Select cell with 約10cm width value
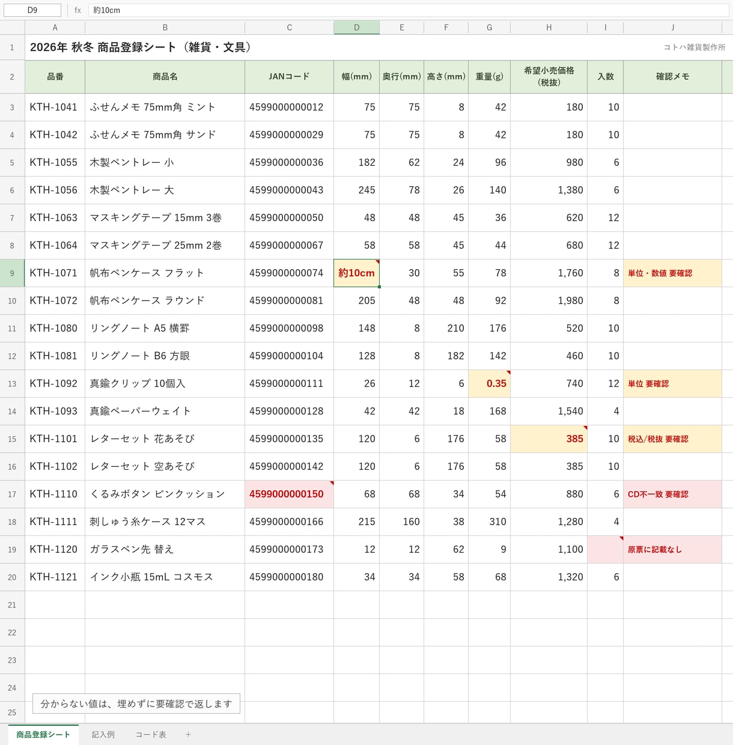733x745 pixels. (356, 273)
